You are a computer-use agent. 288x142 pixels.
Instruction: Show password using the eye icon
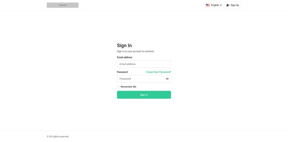pyautogui.click(x=167, y=79)
